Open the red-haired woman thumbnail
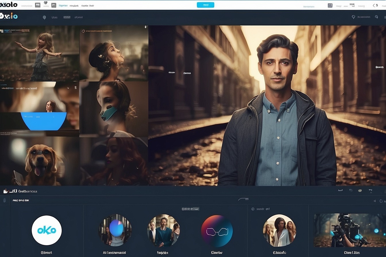The height and width of the screenshot is (257, 386). [x=114, y=161]
